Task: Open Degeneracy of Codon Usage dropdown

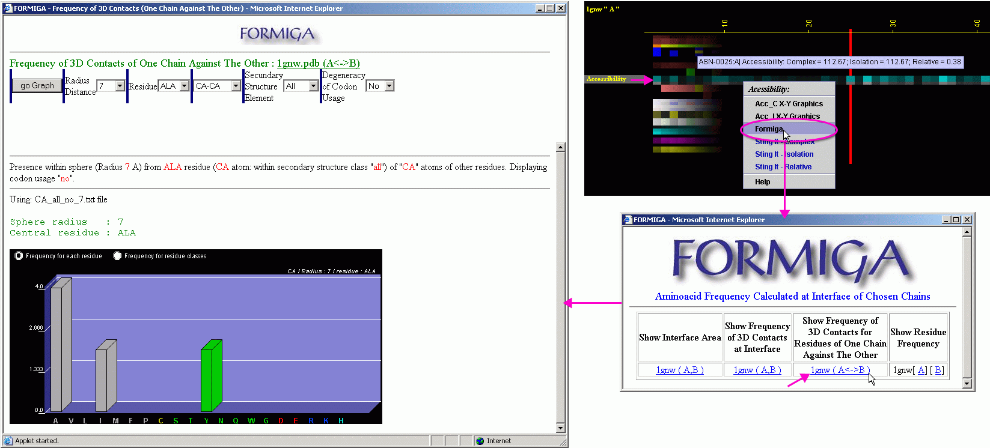Action: (x=389, y=86)
